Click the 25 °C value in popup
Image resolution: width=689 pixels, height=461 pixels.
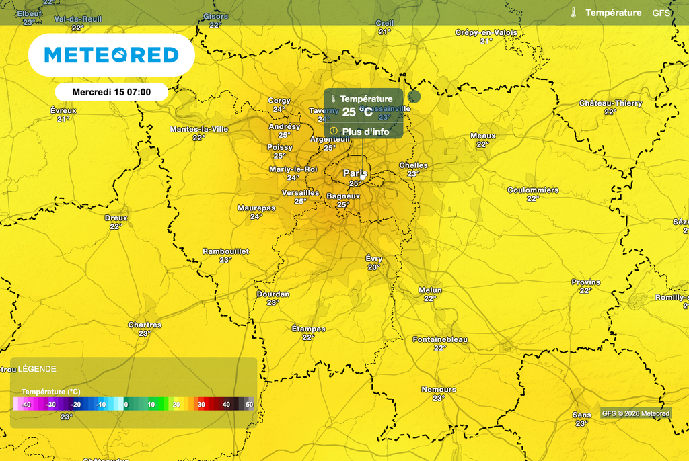pyautogui.click(x=357, y=112)
